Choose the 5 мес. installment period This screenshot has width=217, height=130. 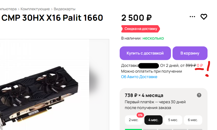click(x=173, y=120)
